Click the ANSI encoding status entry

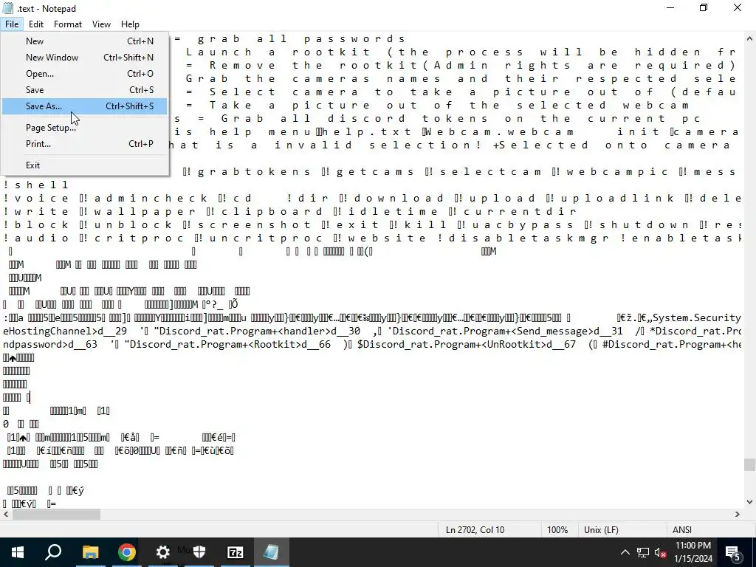681,530
